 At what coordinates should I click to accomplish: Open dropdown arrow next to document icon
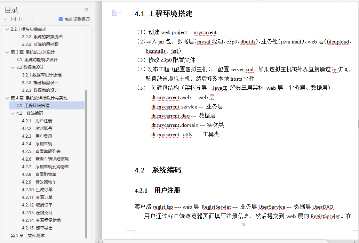point(120,13)
